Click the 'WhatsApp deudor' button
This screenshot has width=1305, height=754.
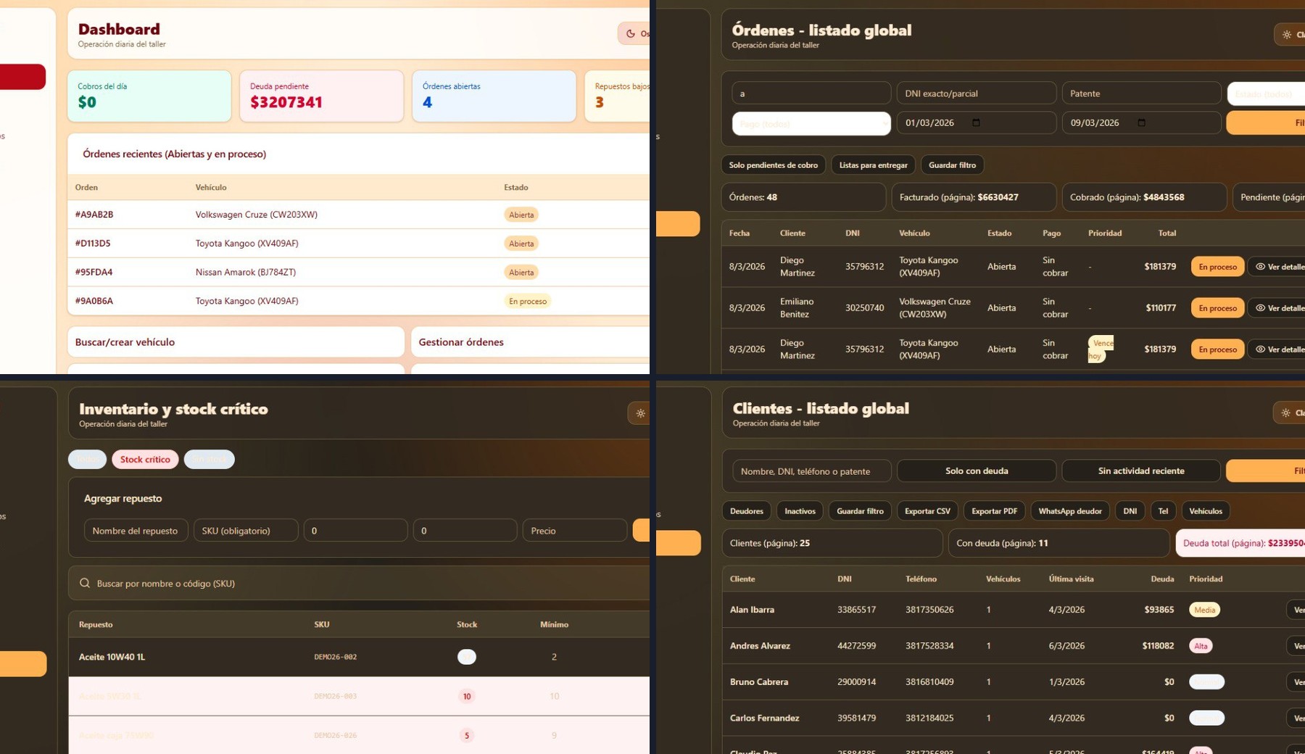1069,511
